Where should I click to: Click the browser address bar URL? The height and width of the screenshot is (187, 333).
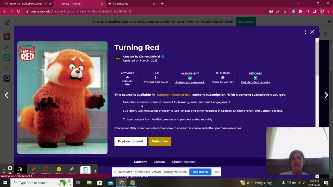click(81, 11)
